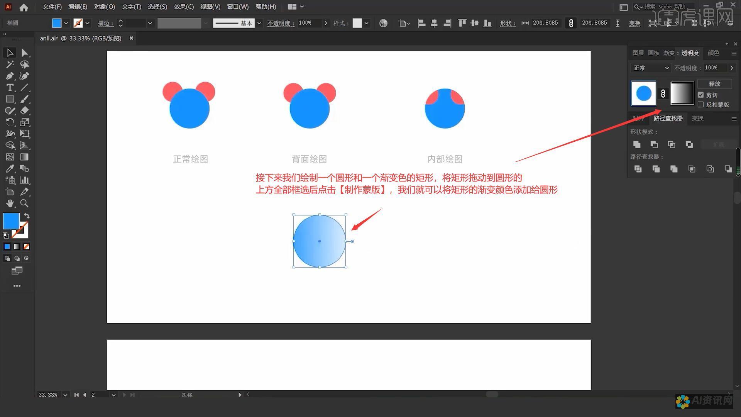Image resolution: width=741 pixels, height=417 pixels.
Task: Click the Shape Unite mode icon
Action: 637,144
